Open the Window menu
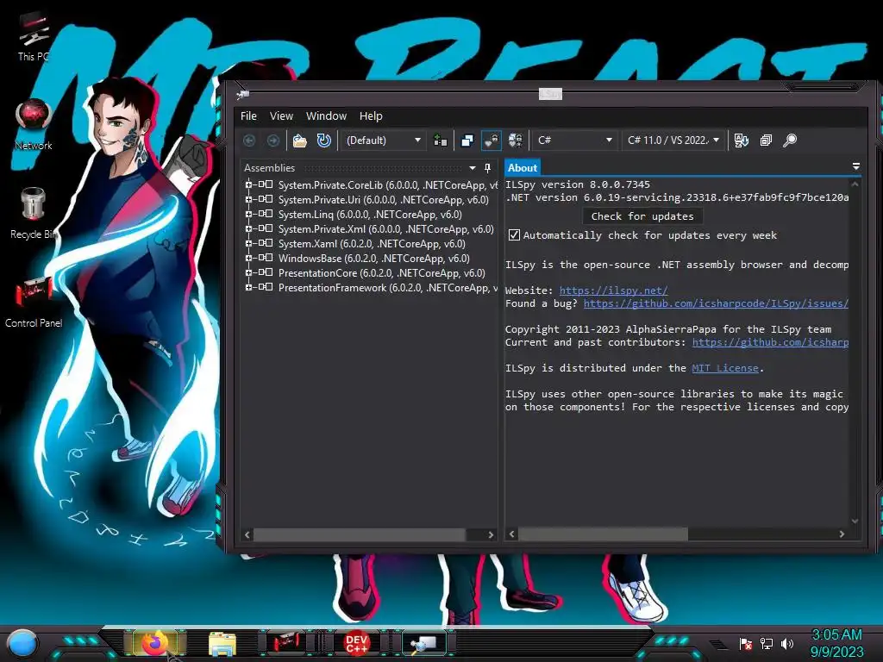 coord(326,116)
